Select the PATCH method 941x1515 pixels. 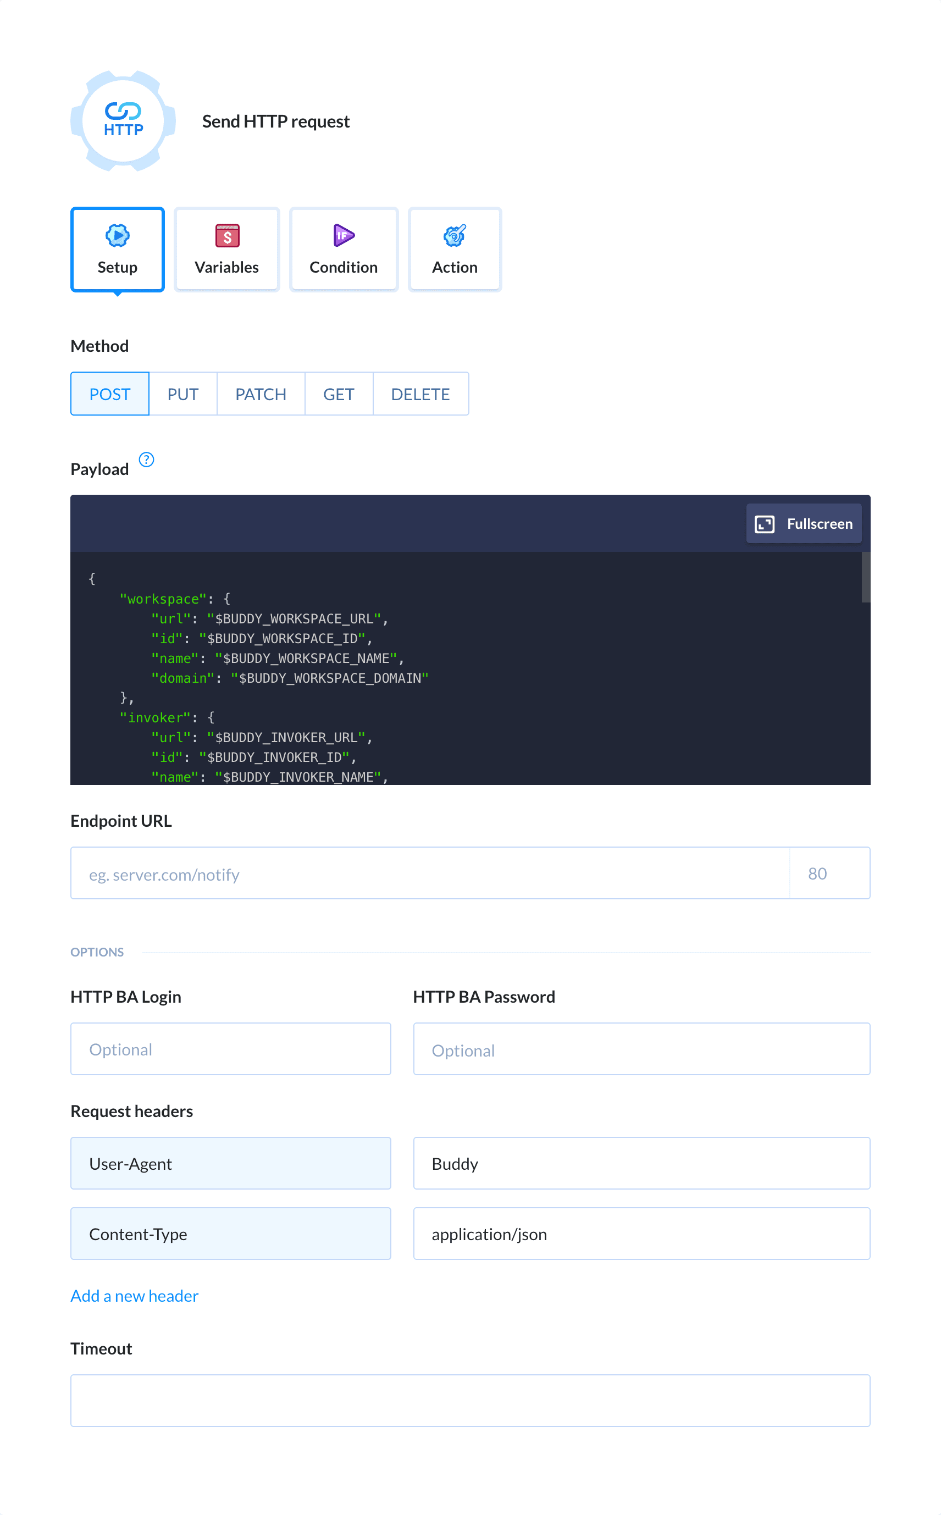click(x=261, y=394)
